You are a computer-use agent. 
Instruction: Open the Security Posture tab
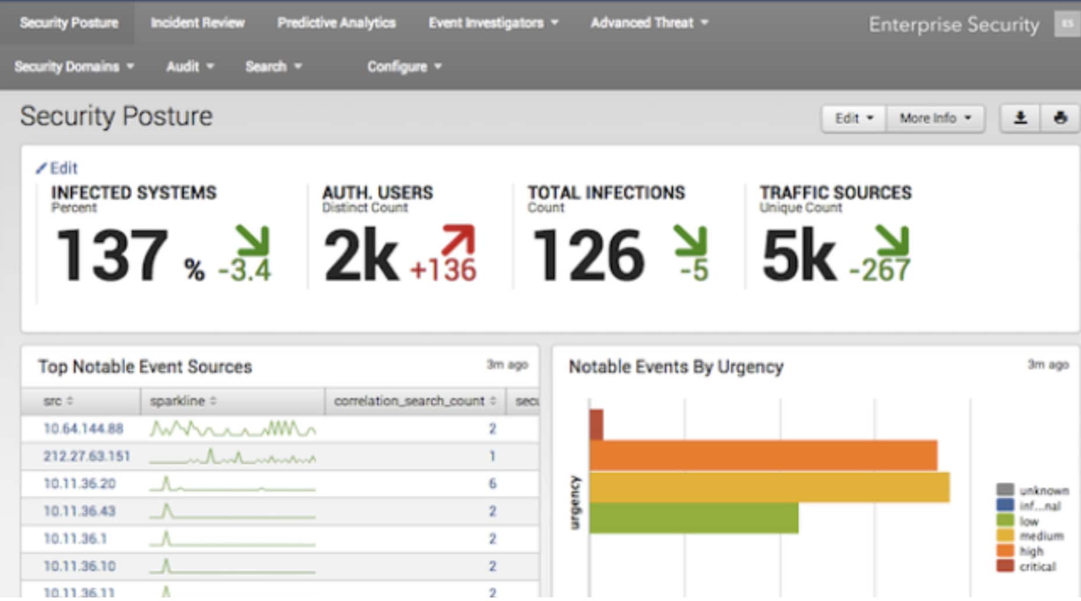coord(69,23)
